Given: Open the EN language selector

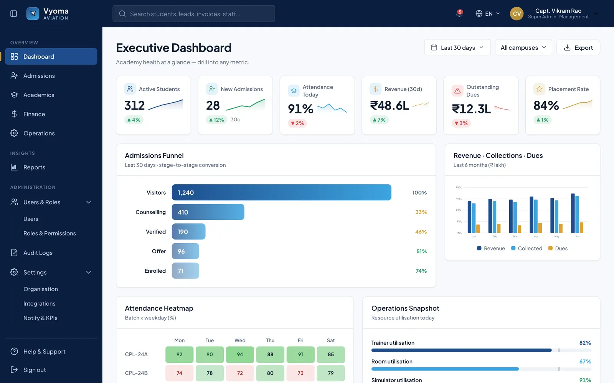Looking at the screenshot, I should pyautogui.click(x=488, y=14).
